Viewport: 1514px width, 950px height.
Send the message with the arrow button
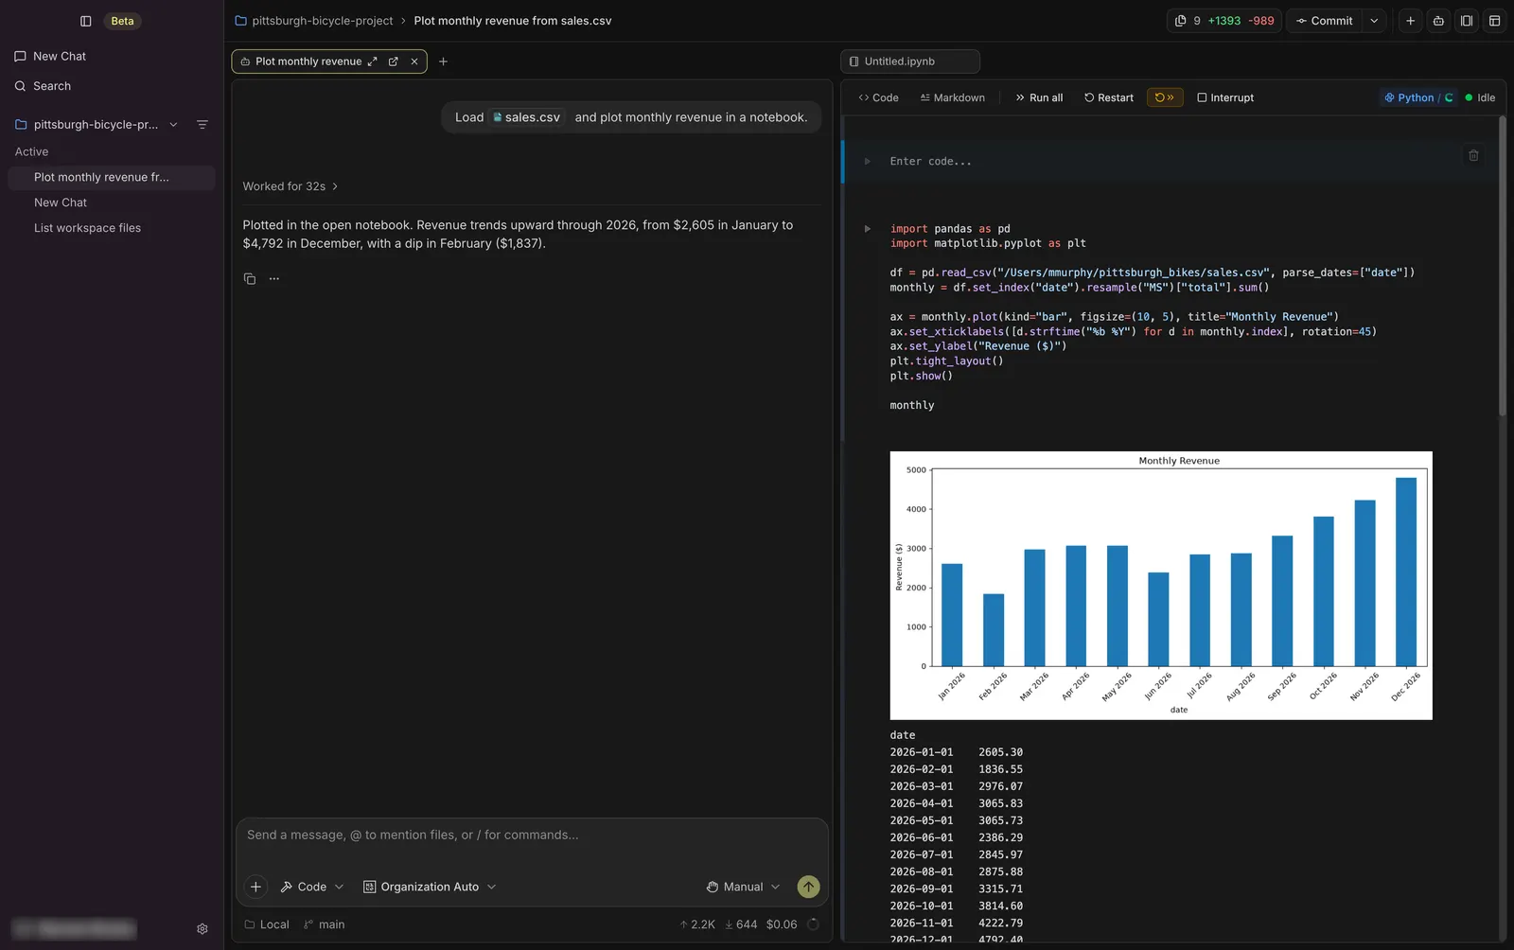tap(808, 887)
